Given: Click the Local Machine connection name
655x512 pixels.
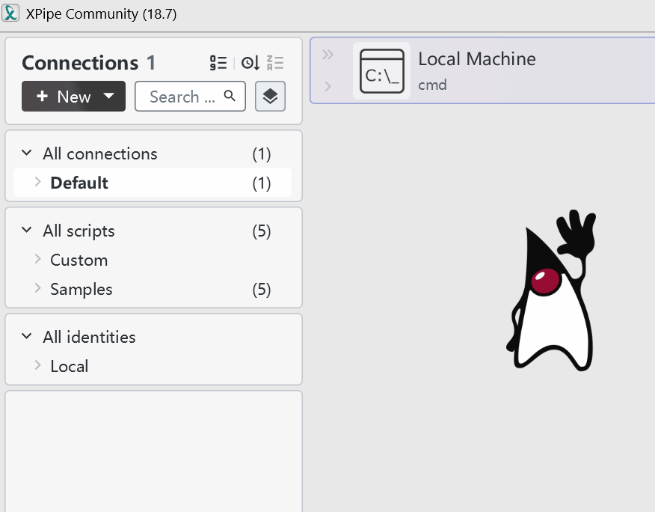Looking at the screenshot, I should (476, 59).
